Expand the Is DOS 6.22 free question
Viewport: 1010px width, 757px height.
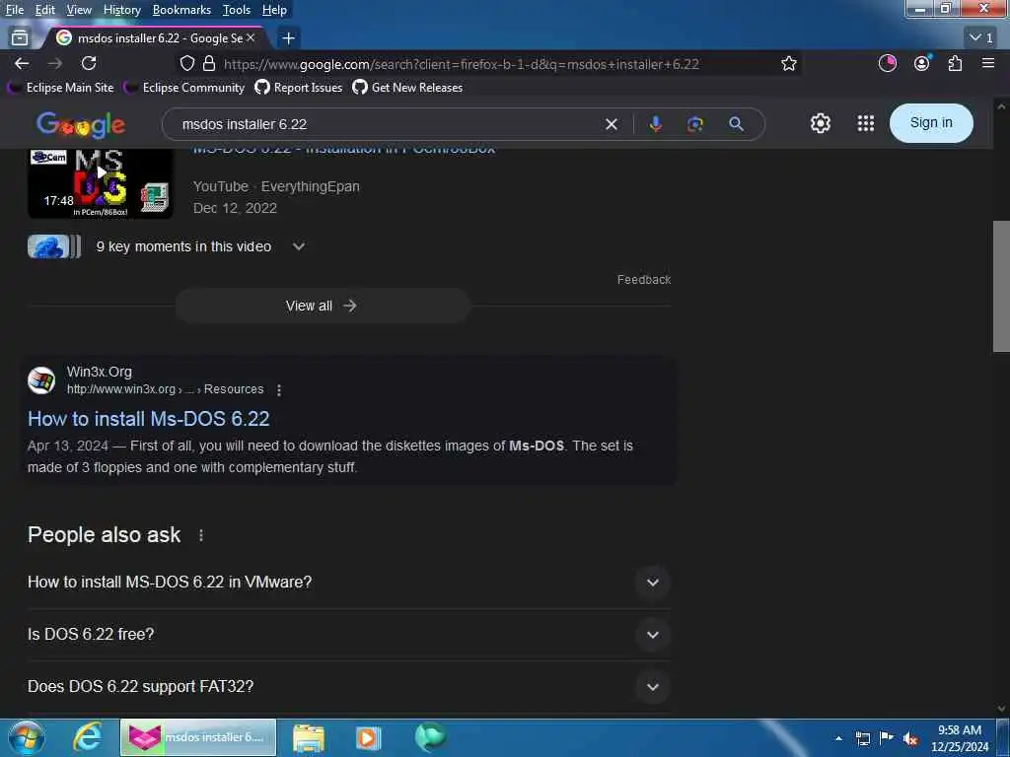point(653,635)
